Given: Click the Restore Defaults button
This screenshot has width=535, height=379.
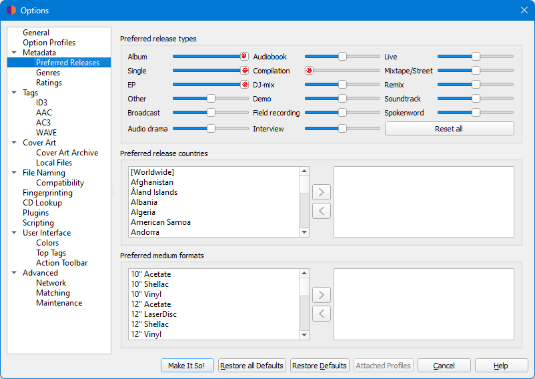Looking at the screenshot, I should (x=320, y=366).
